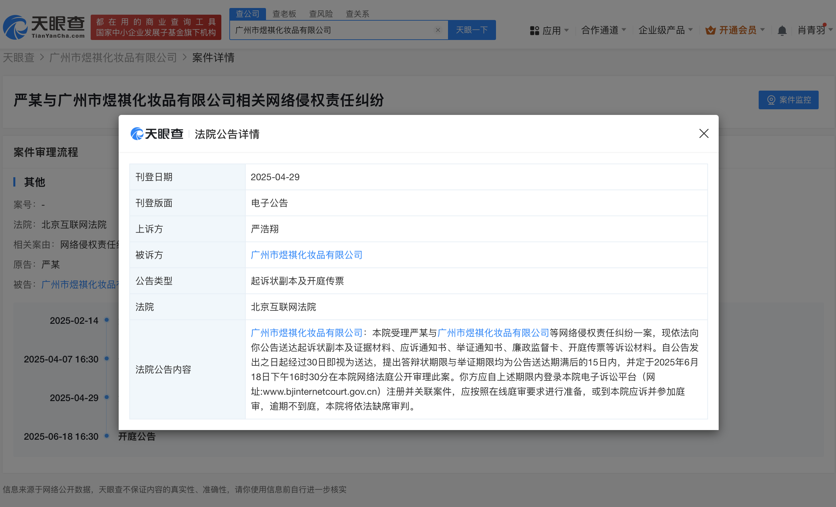Open 广州市煜祺化妆品有限公司 breadcrumb link
The width and height of the screenshot is (836, 507).
113,57
